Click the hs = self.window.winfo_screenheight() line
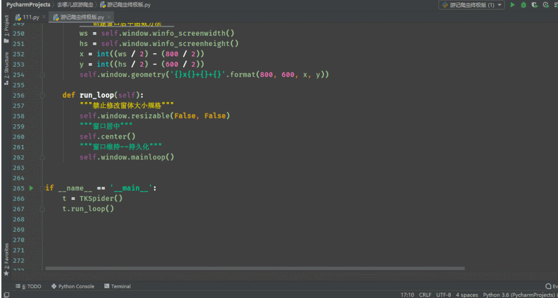The image size is (558, 298). pos(159,44)
